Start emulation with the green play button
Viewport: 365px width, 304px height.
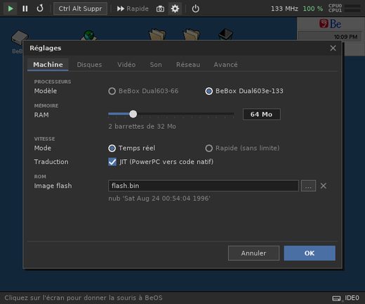11,8
